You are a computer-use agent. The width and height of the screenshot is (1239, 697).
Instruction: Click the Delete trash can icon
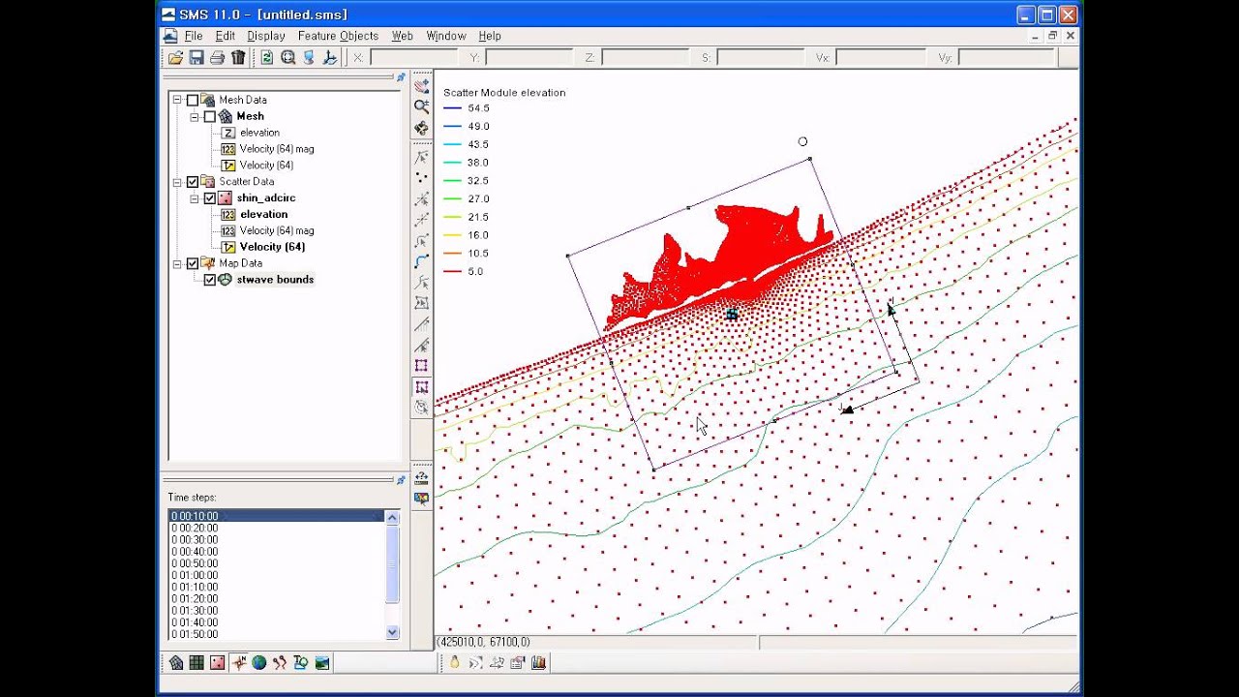[238, 58]
